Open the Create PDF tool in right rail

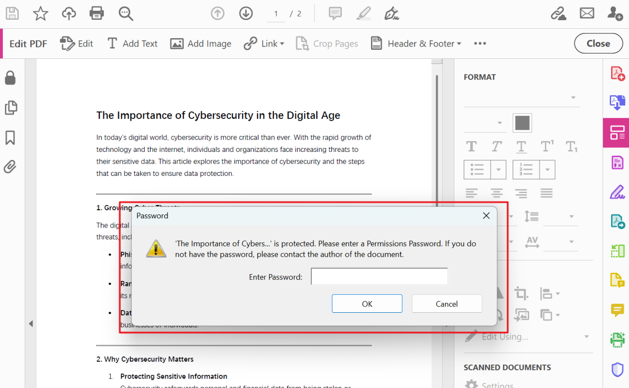click(x=617, y=73)
